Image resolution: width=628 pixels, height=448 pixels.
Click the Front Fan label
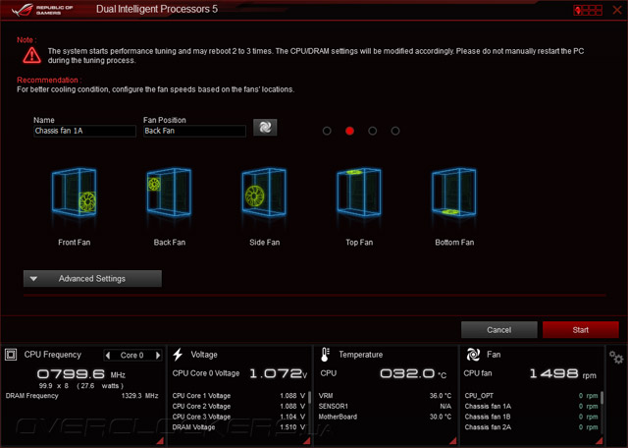coord(75,243)
